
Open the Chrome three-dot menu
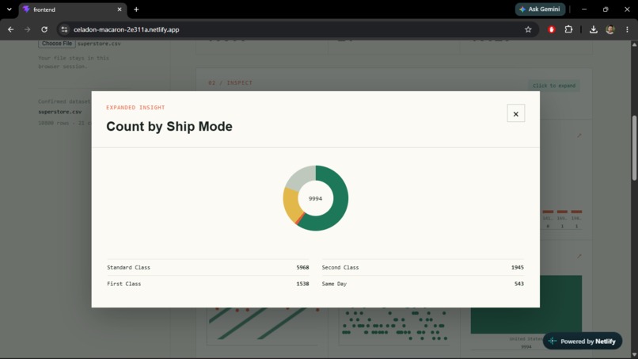coord(627,29)
